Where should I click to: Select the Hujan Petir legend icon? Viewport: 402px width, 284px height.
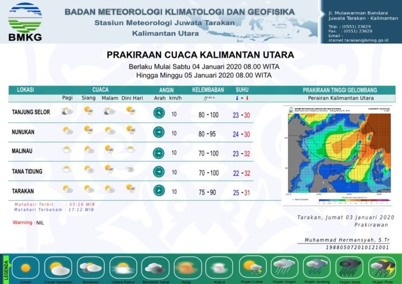click(x=382, y=268)
